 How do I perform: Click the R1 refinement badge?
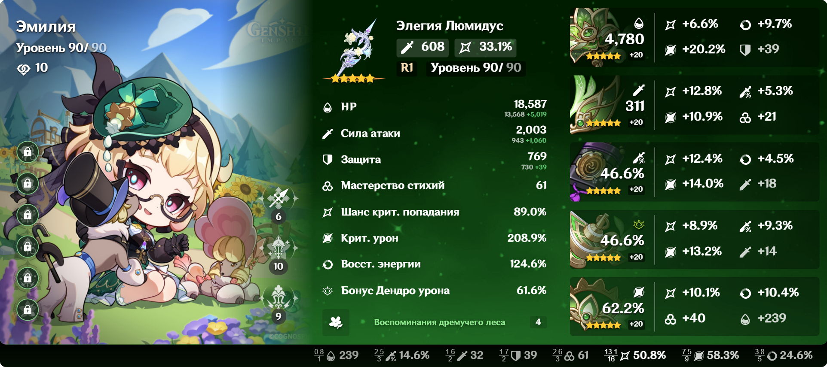click(x=407, y=68)
